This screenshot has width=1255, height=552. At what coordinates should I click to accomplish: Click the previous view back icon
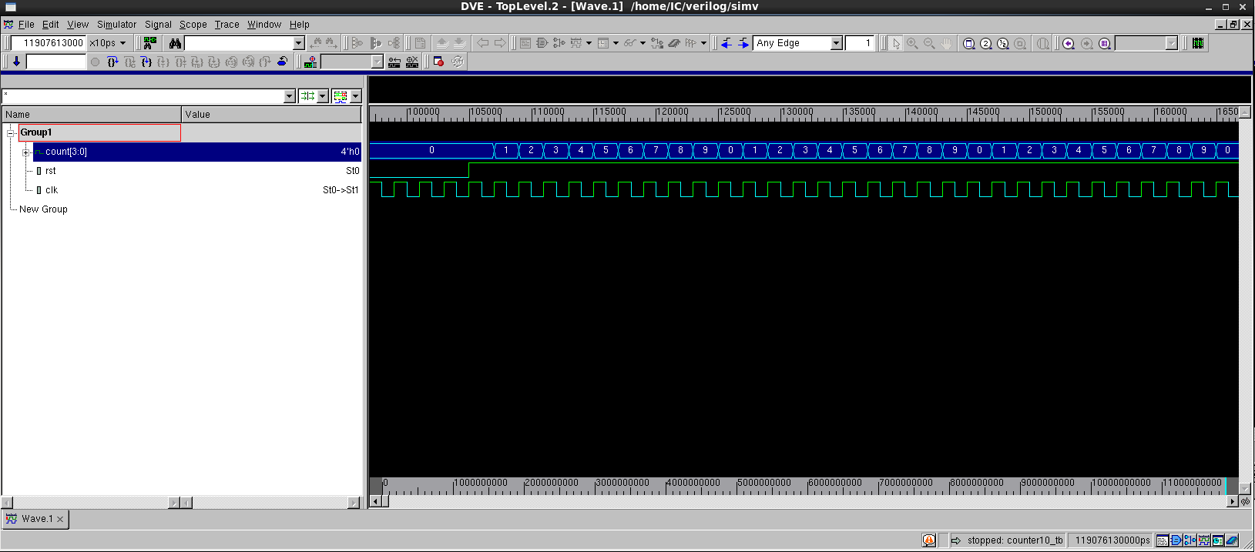pyautogui.click(x=1069, y=43)
